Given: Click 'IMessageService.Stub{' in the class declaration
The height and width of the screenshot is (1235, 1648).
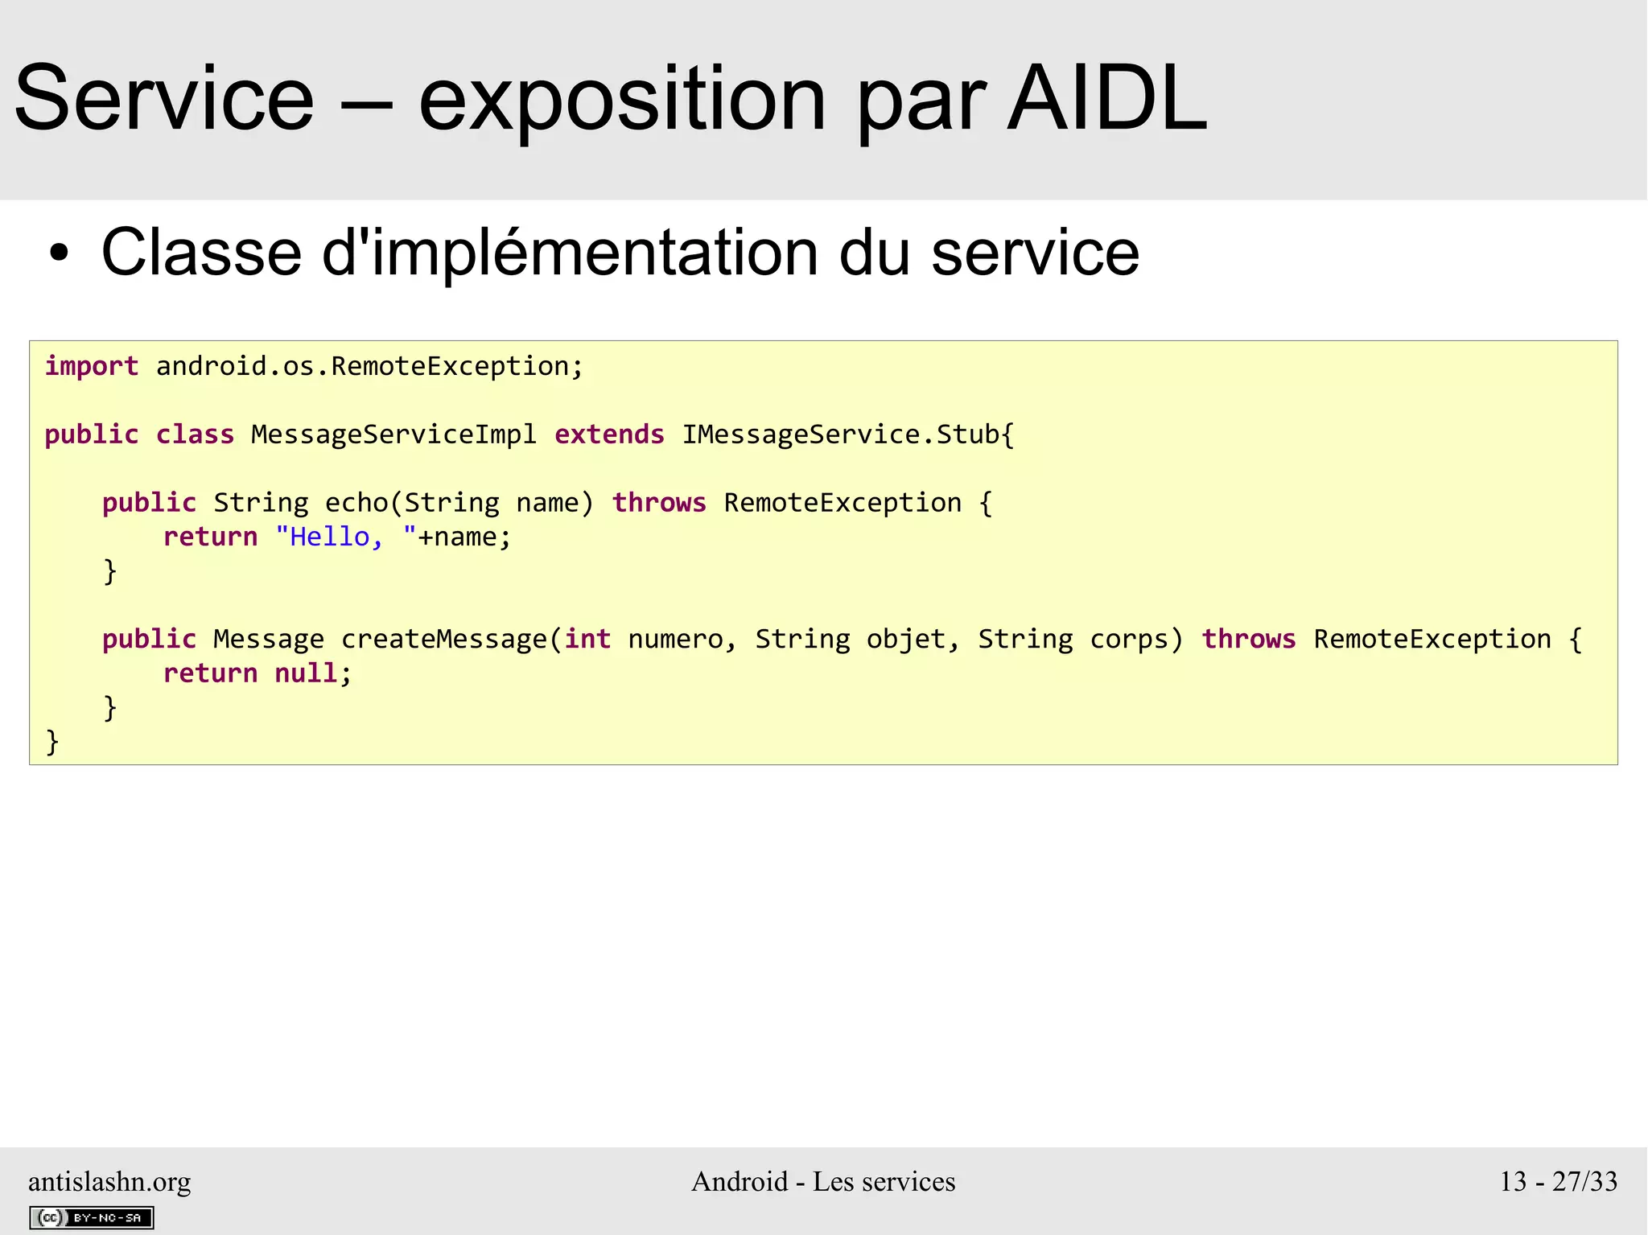Looking at the screenshot, I should click(848, 434).
